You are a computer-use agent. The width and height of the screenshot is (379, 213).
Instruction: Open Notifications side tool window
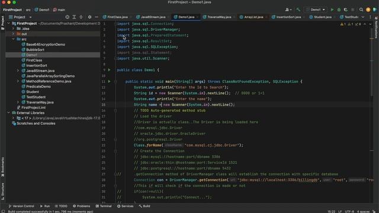pos(377,27)
